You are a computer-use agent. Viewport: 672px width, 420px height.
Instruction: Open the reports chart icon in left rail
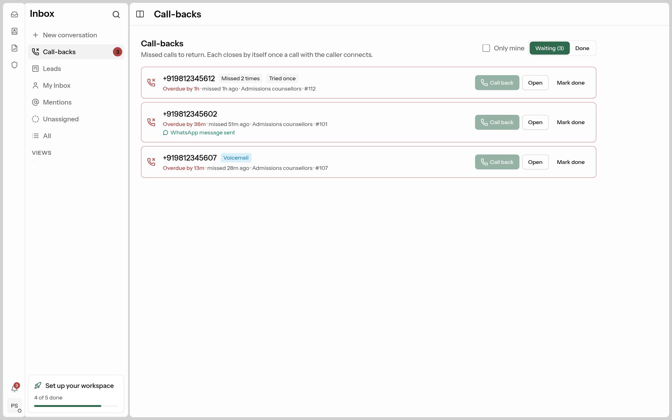[14, 48]
